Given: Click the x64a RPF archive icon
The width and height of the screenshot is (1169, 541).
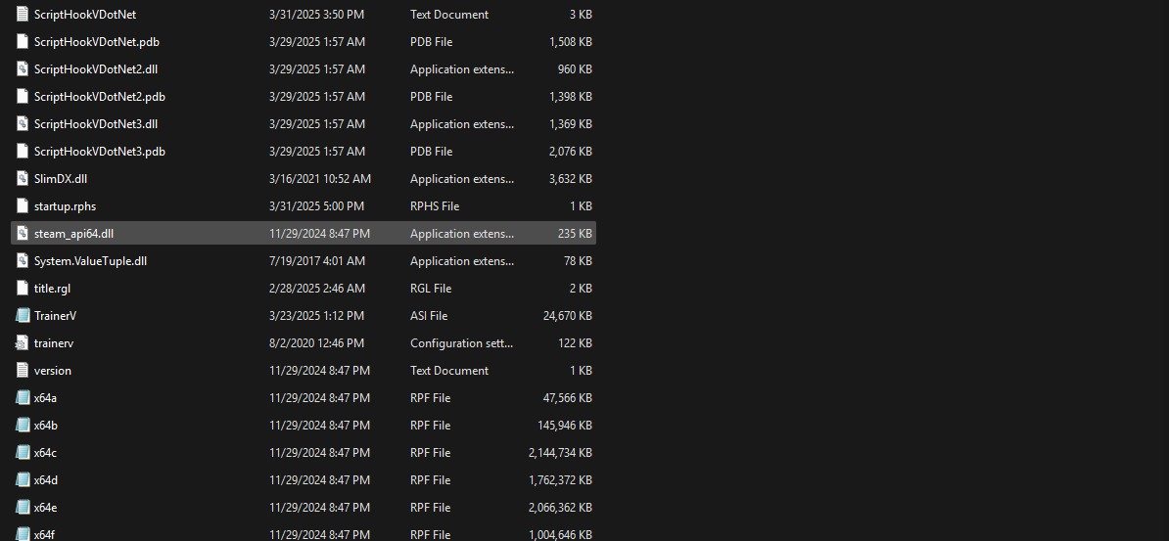Looking at the screenshot, I should [x=23, y=398].
